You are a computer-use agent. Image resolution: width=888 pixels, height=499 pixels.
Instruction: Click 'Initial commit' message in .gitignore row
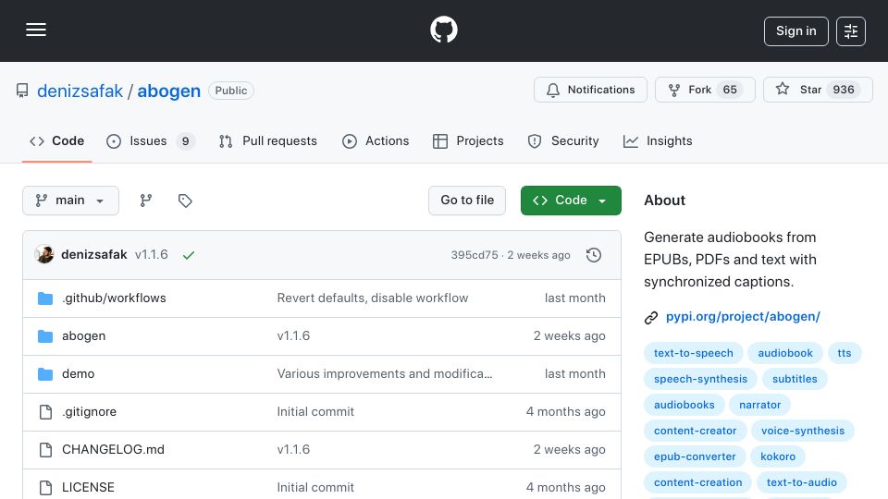[x=315, y=412]
